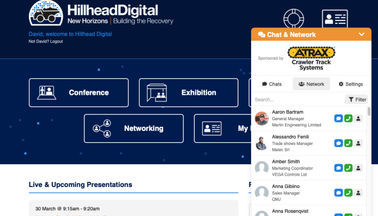
Task: Click the Live & Upcoming Presentations heading
Action: (x=80, y=184)
